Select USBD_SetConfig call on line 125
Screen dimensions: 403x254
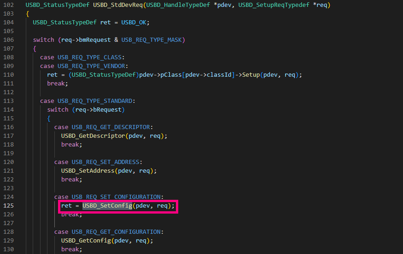click(107, 206)
